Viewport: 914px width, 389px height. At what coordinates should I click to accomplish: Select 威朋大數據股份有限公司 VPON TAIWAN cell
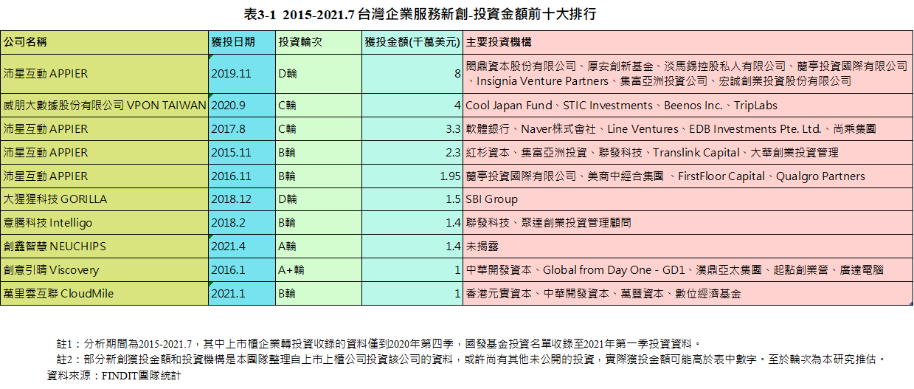(105, 106)
